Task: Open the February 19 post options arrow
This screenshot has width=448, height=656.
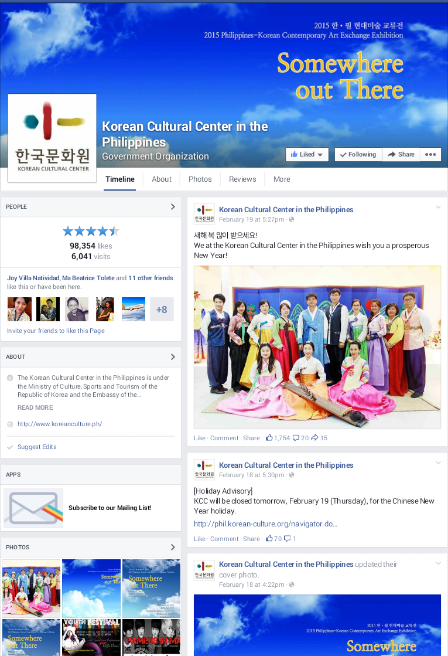Action: (x=438, y=207)
